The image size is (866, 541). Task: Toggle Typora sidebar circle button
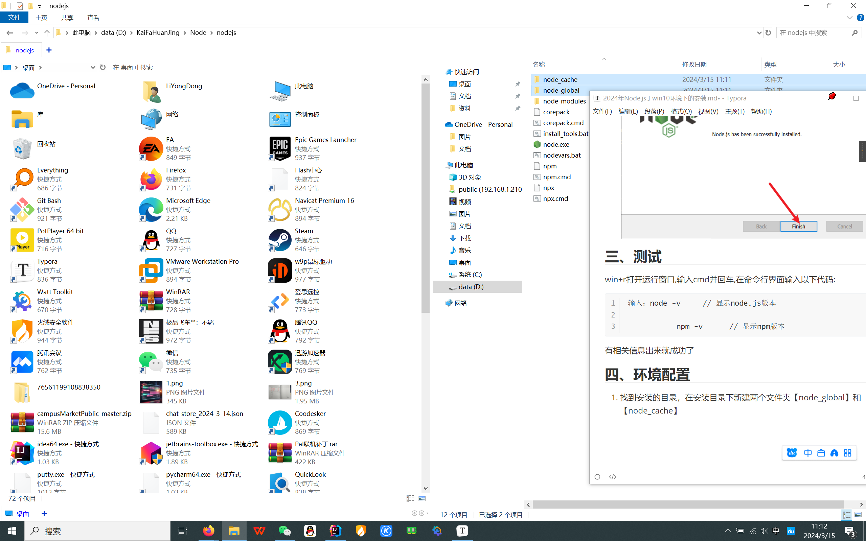click(597, 477)
